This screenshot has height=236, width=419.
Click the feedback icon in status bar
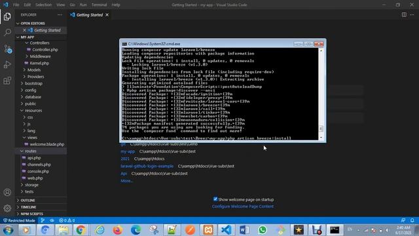403,220
